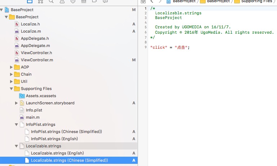Click the 'Created by UGOMEDIA' comment line
Screen dimensions: 277x166
click(193, 27)
